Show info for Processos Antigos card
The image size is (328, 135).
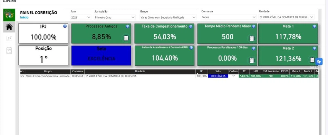pyautogui.click(x=128, y=27)
